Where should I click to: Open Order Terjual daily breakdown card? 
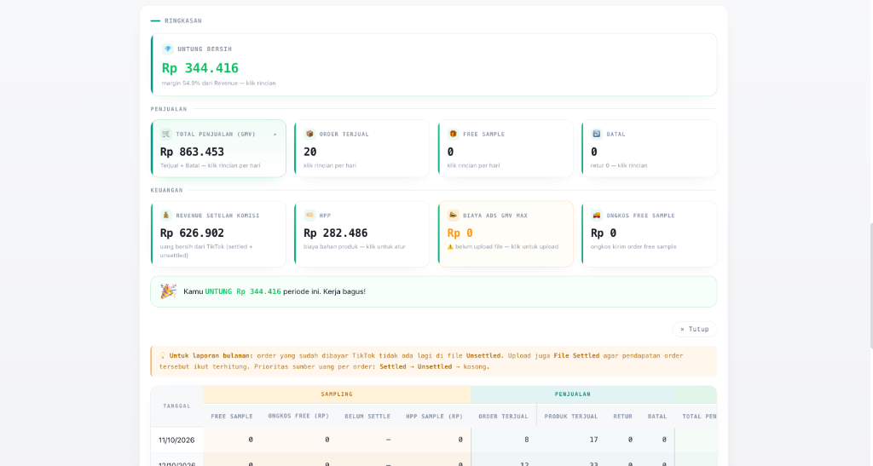361,148
